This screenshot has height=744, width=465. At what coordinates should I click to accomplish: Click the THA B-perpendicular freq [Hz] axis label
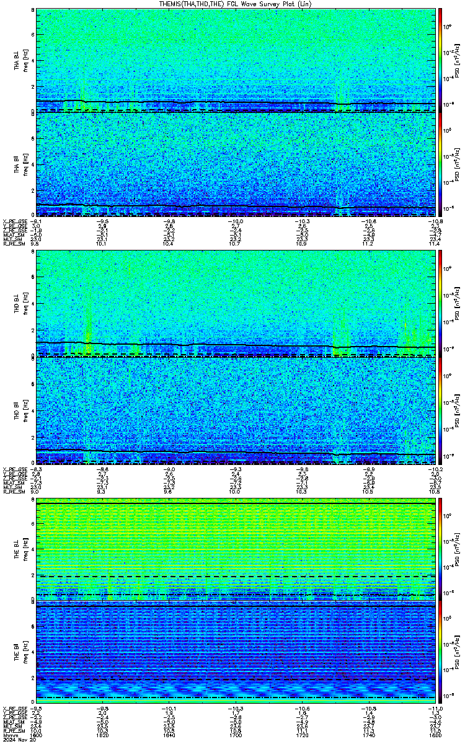(27, 60)
